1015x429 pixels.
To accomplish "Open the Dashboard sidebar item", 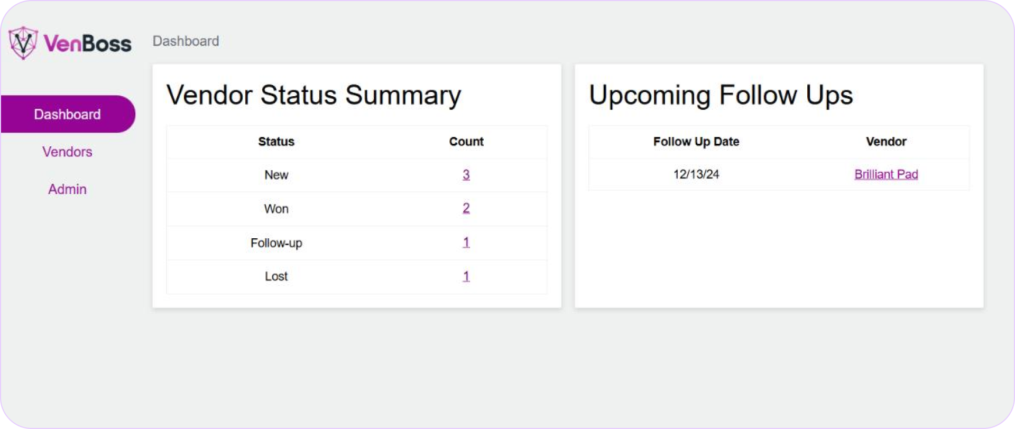I will click(x=67, y=114).
